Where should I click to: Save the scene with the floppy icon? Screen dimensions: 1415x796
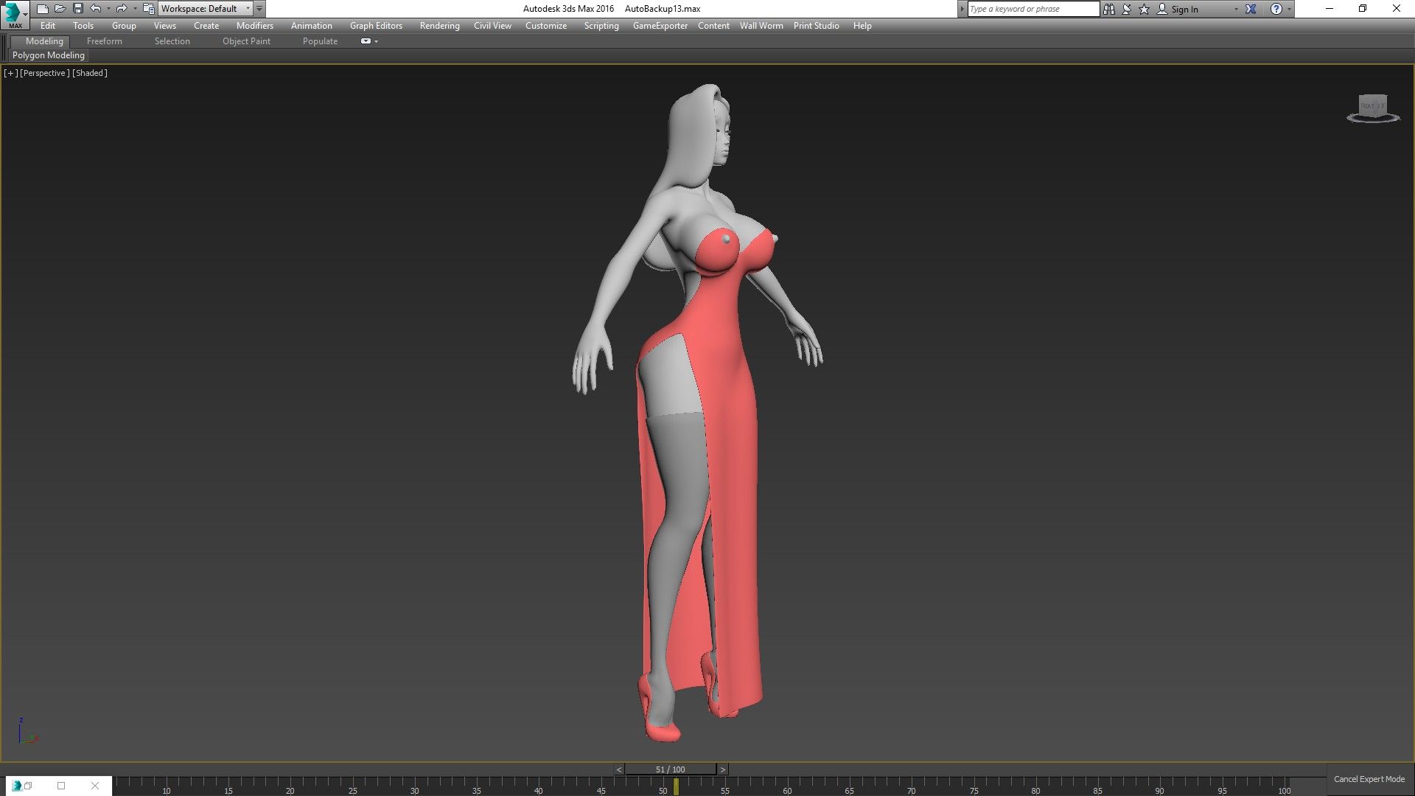[x=77, y=9]
